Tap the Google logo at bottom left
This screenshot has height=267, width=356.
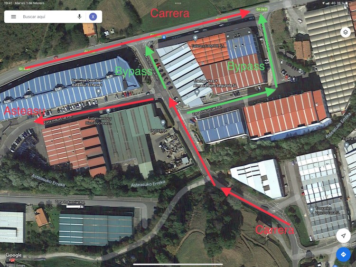click(x=14, y=255)
